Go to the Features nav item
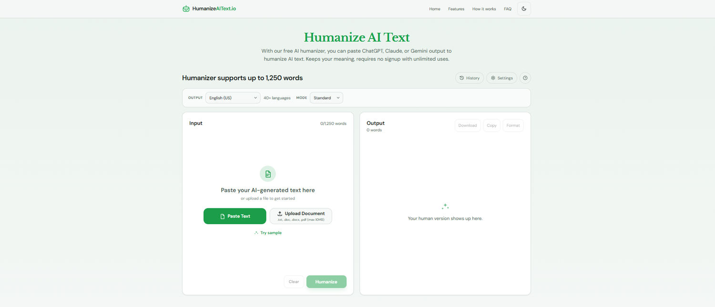 point(456,9)
